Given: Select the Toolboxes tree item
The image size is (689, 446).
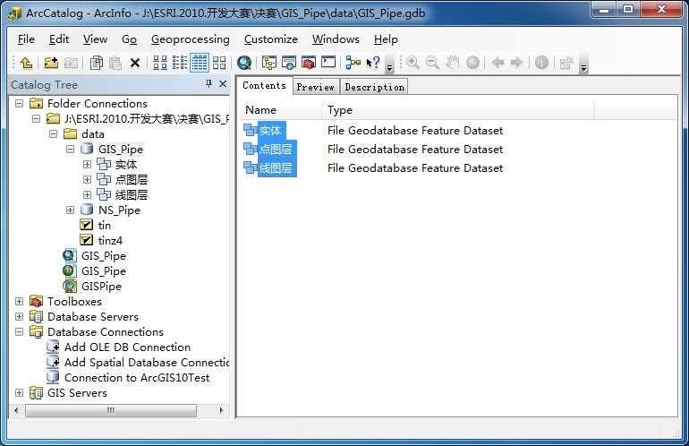Looking at the screenshot, I should (x=74, y=302).
